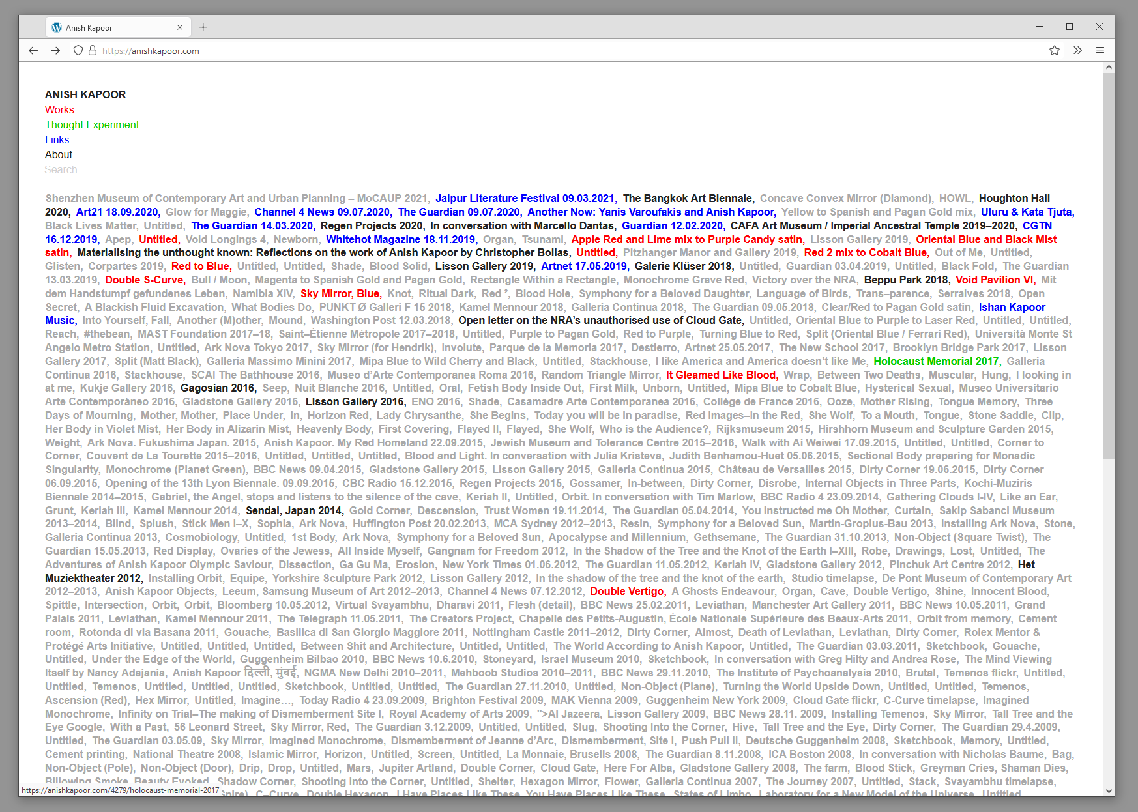Image resolution: width=1138 pixels, height=812 pixels.
Task: Minimize the browser window
Action: [1040, 27]
